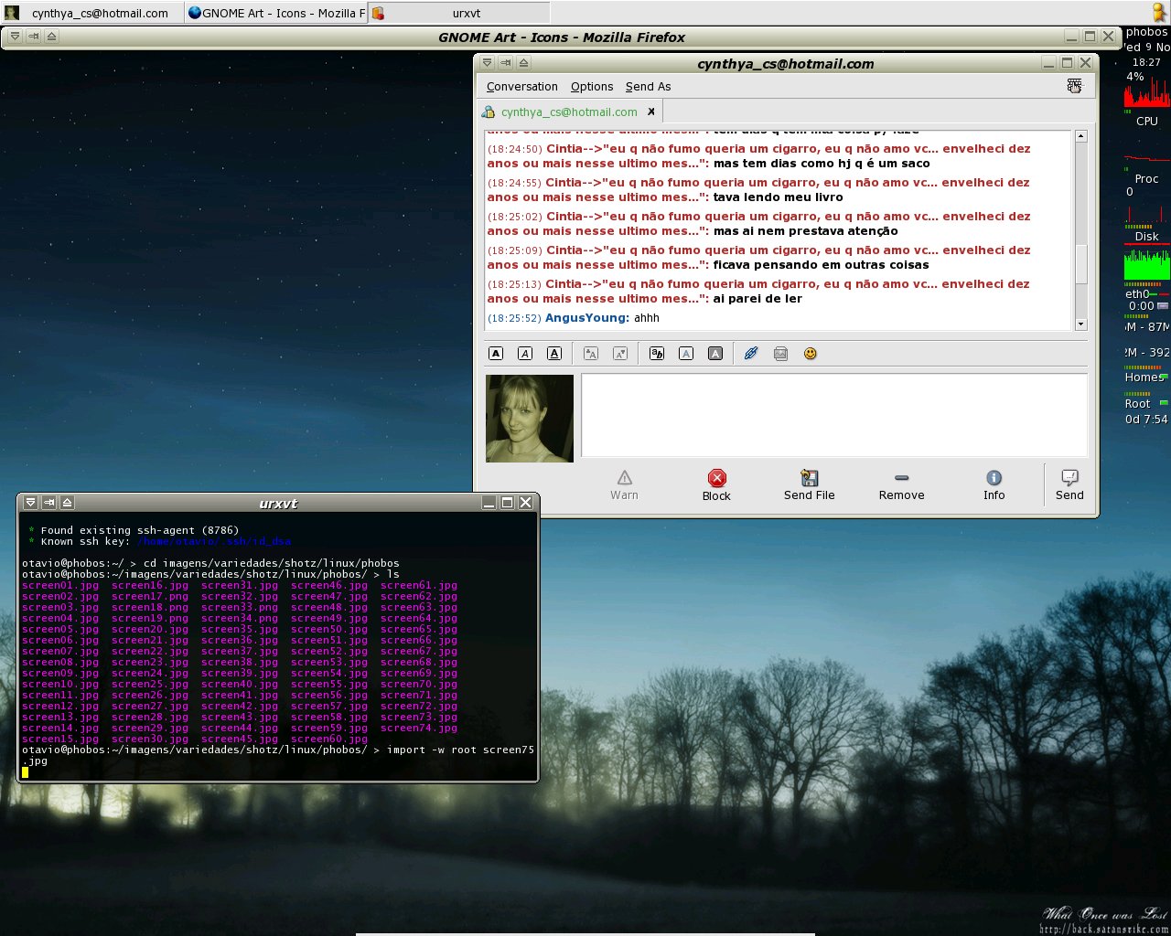Open buddy Info
Image resolution: width=1171 pixels, height=936 pixels.
coord(994,485)
